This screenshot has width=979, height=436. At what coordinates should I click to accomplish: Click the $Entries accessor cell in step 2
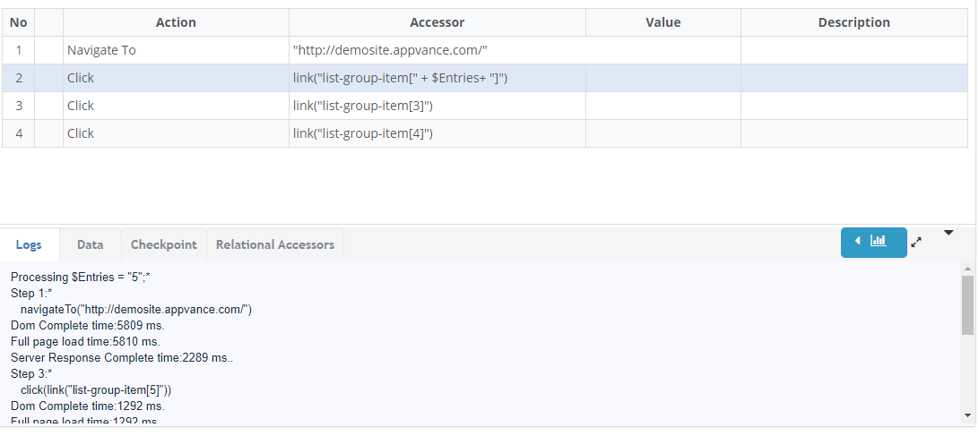[x=438, y=78]
